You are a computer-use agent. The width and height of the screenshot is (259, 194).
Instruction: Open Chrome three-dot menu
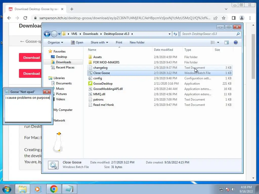(x=250, y=18)
